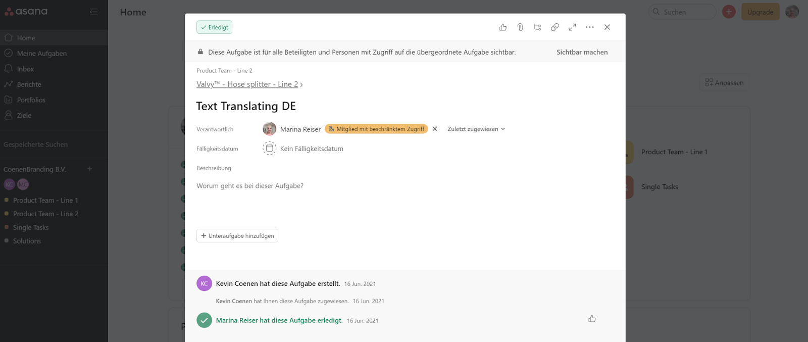
Task: Click the description field placeholder text
Action: tap(250, 186)
